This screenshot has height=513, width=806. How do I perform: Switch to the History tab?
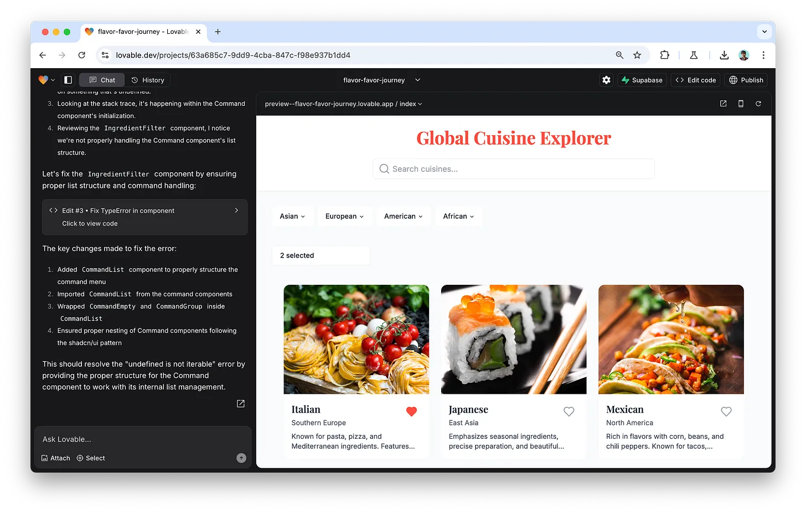click(148, 80)
